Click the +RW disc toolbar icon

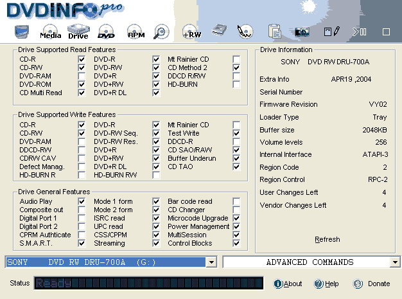tap(191, 33)
